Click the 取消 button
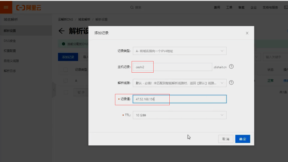The height and width of the screenshot is (162, 288). (x=226, y=139)
